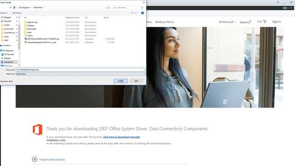Click the heart icon in browser address bar

pos(291,8)
